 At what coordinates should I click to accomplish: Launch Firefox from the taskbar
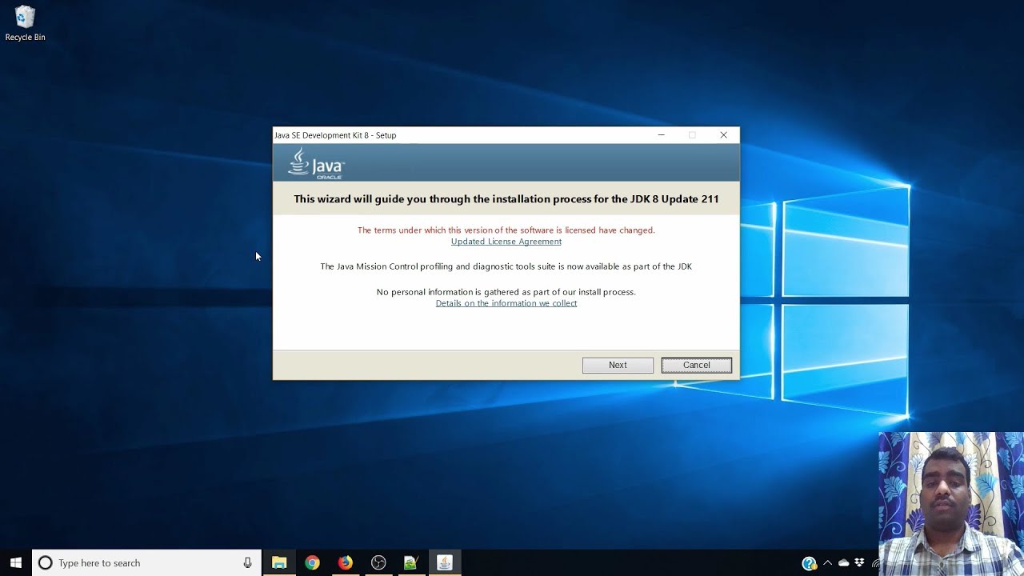[x=346, y=563]
